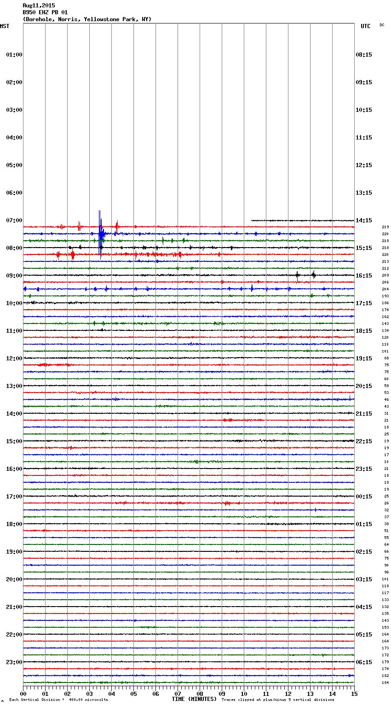Select the "19:00" MST time label

[14, 552]
